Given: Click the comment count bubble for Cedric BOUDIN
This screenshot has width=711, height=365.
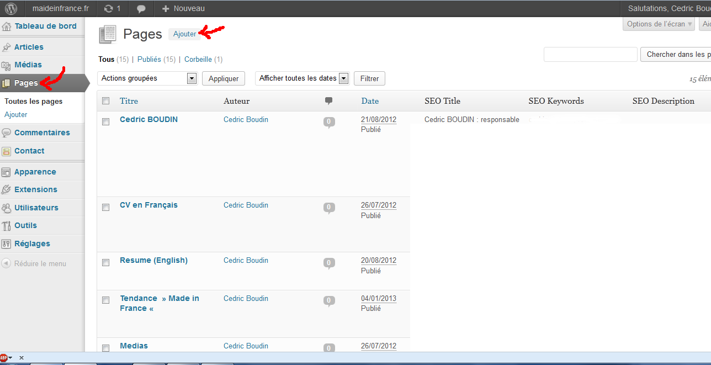Looking at the screenshot, I should 329,123.
